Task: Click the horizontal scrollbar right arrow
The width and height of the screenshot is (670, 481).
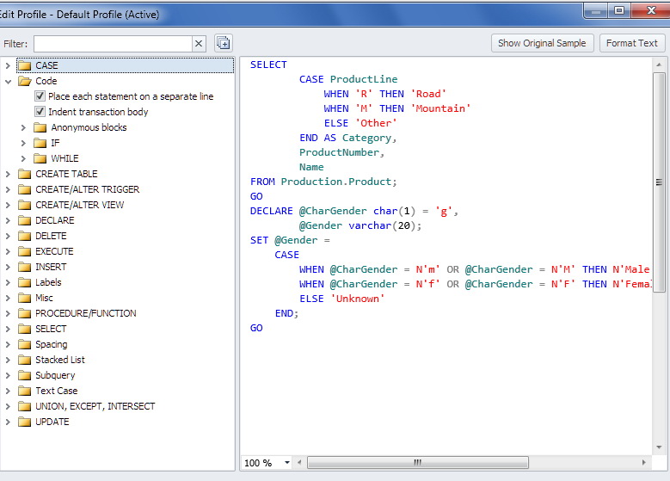Action: click(644, 462)
